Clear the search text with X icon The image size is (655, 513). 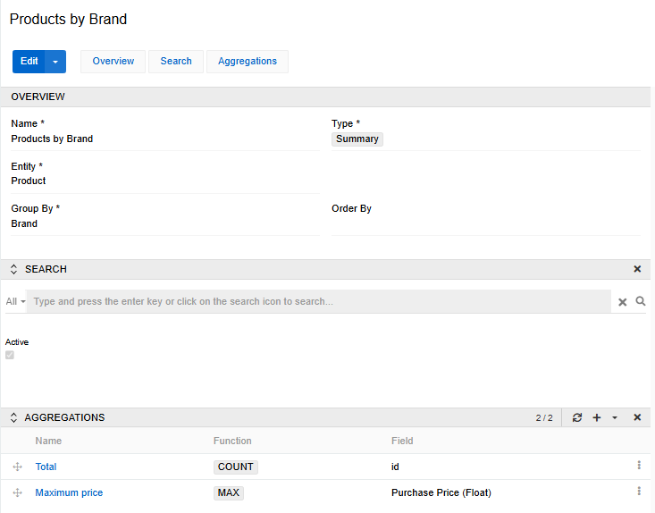(623, 302)
